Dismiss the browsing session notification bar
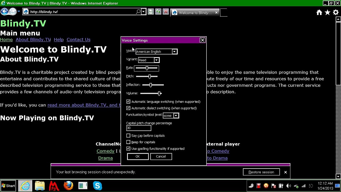 click(x=285, y=172)
